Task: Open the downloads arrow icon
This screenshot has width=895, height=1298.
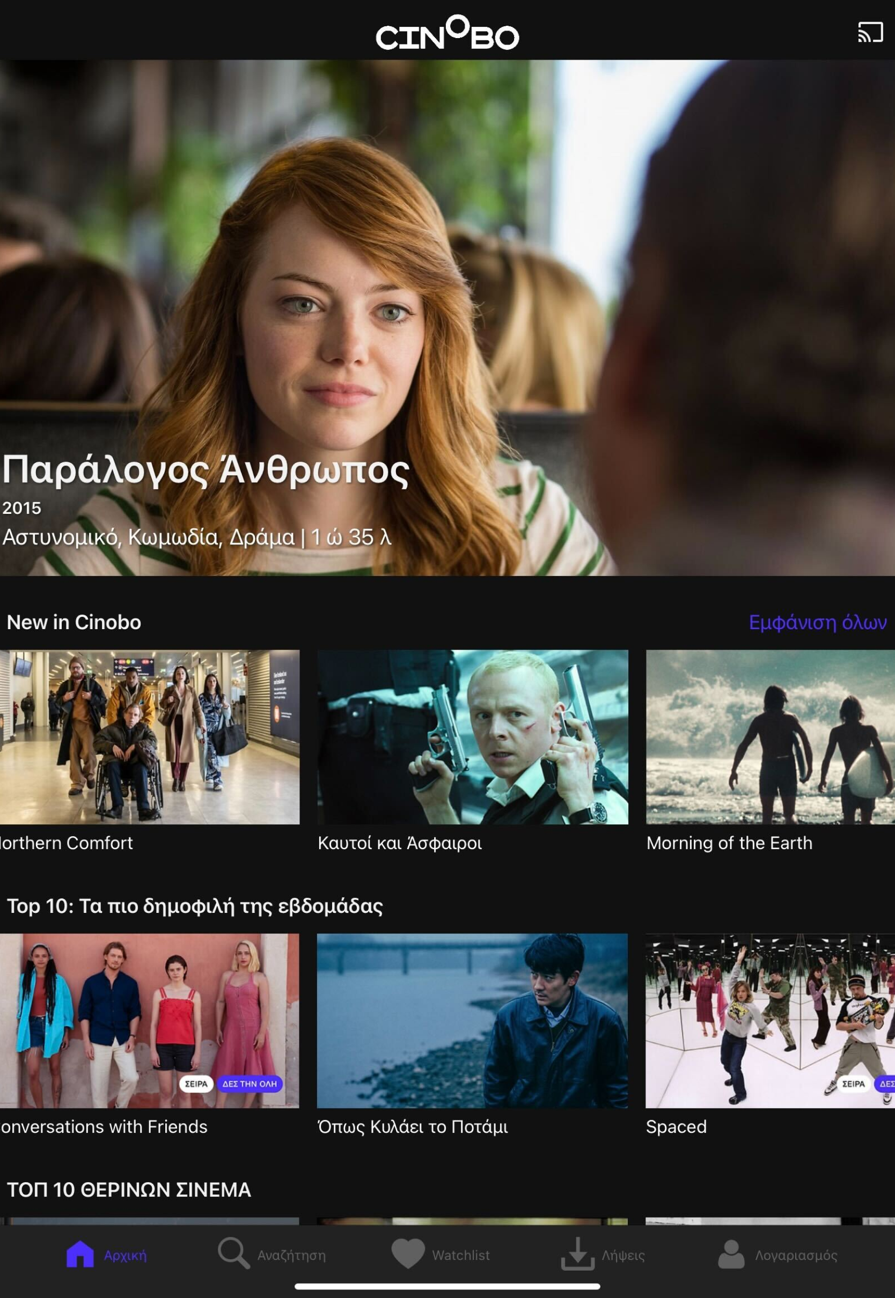Action: [x=577, y=1254]
